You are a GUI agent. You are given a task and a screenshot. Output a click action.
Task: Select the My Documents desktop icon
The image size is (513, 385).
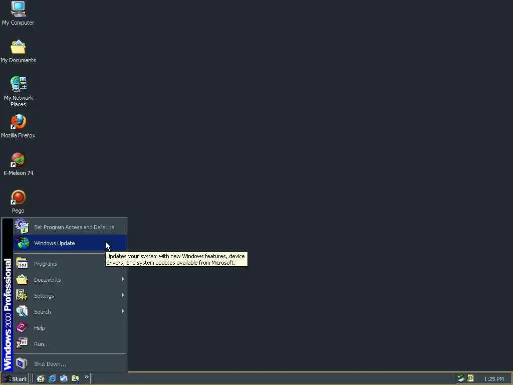pyautogui.click(x=18, y=52)
